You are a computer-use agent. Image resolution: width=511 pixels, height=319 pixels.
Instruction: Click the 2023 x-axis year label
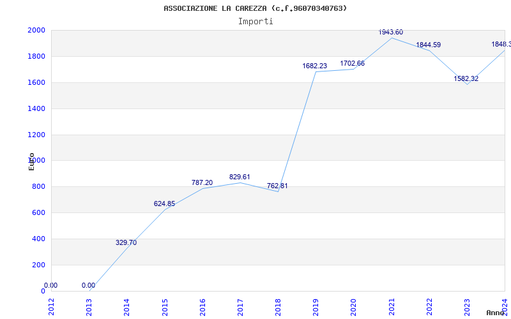[467, 307]
